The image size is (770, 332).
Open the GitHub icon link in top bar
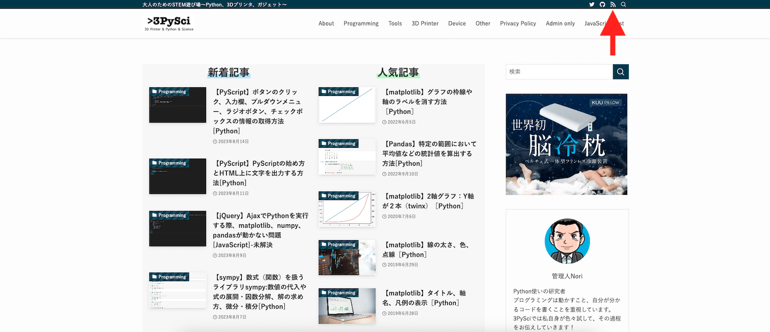tap(603, 5)
